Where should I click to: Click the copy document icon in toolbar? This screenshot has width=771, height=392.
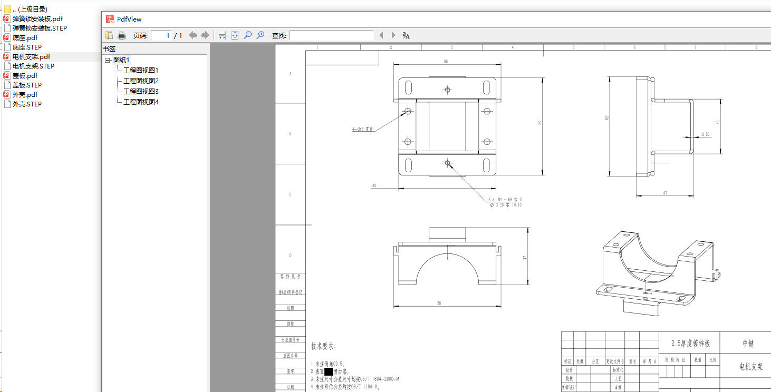pos(109,35)
